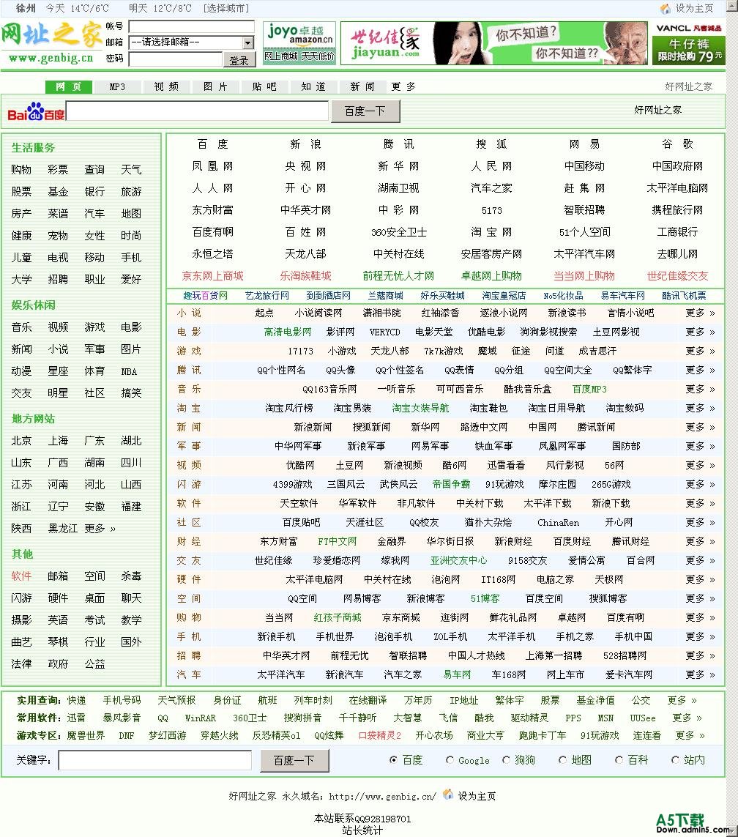
Task: Switch to the MP3 search tab
Action: click(x=117, y=86)
